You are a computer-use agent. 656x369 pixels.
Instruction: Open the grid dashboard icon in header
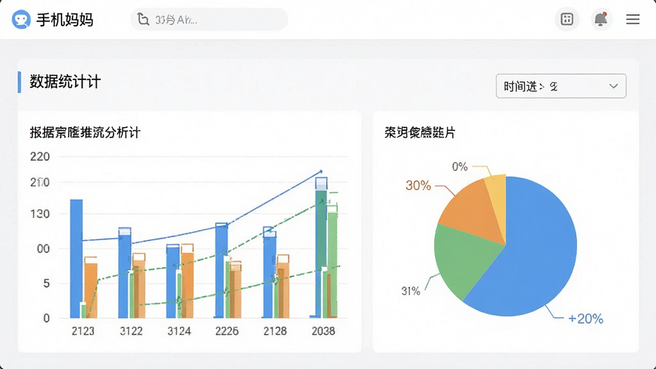pyautogui.click(x=567, y=19)
